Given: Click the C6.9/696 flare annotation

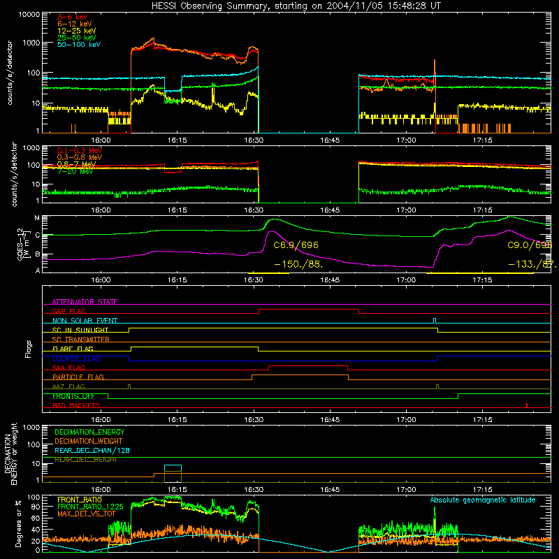Looking at the screenshot, I should (x=296, y=245).
